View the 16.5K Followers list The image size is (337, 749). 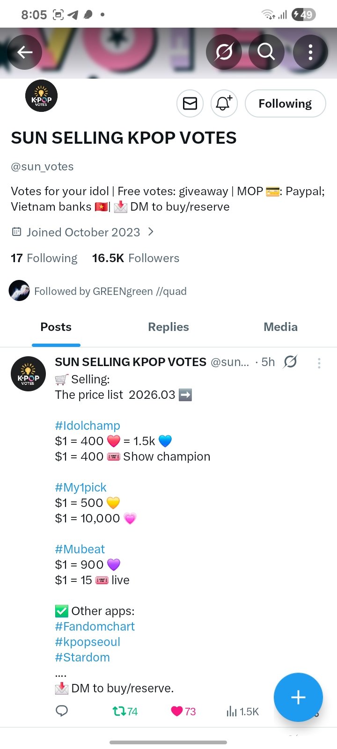[x=136, y=258]
